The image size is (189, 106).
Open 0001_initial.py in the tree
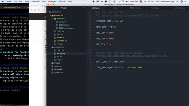[64, 25]
